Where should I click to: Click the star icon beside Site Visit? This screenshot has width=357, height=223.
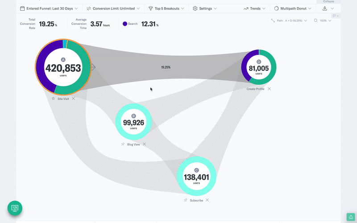point(53,99)
